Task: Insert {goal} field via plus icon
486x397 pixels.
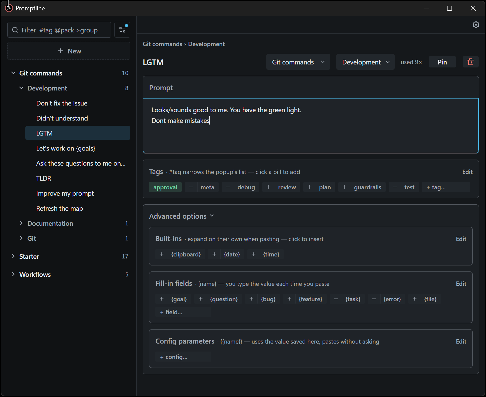Action: point(162,299)
